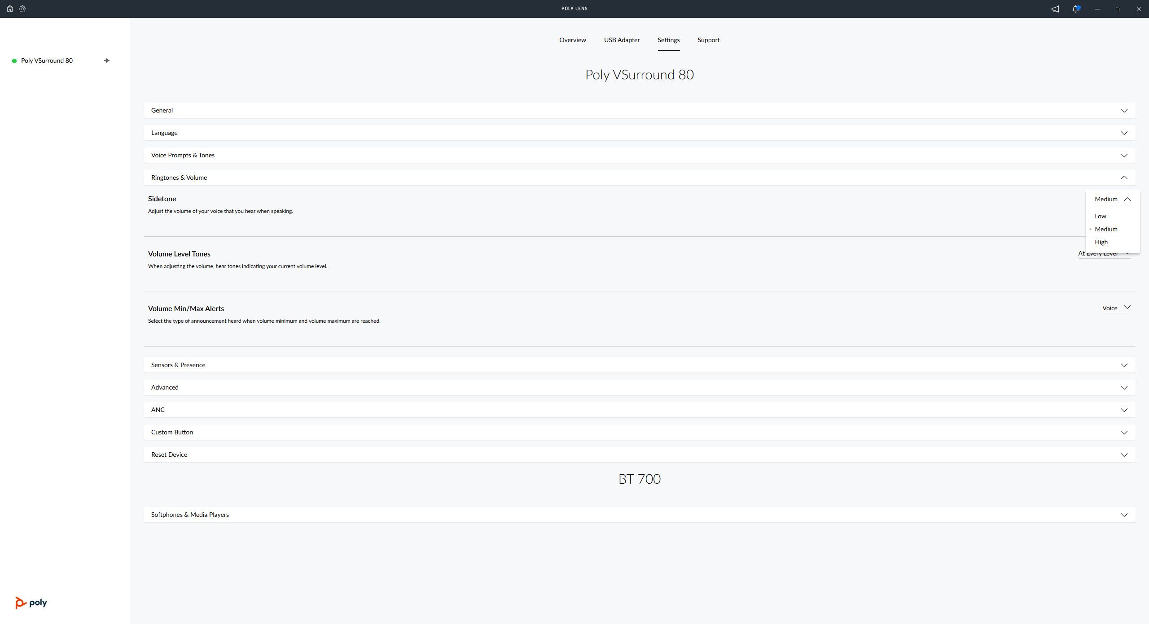Image resolution: width=1149 pixels, height=624 pixels.
Task: Click the green status dot for device
Action: [14, 61]
